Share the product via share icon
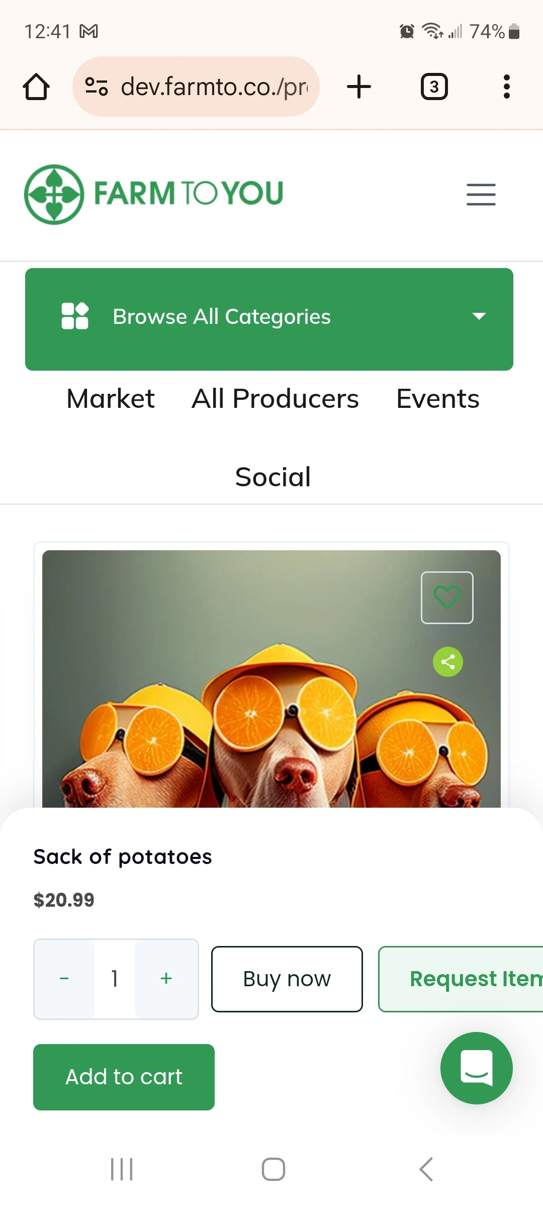543x1207 pixels. 447,662
